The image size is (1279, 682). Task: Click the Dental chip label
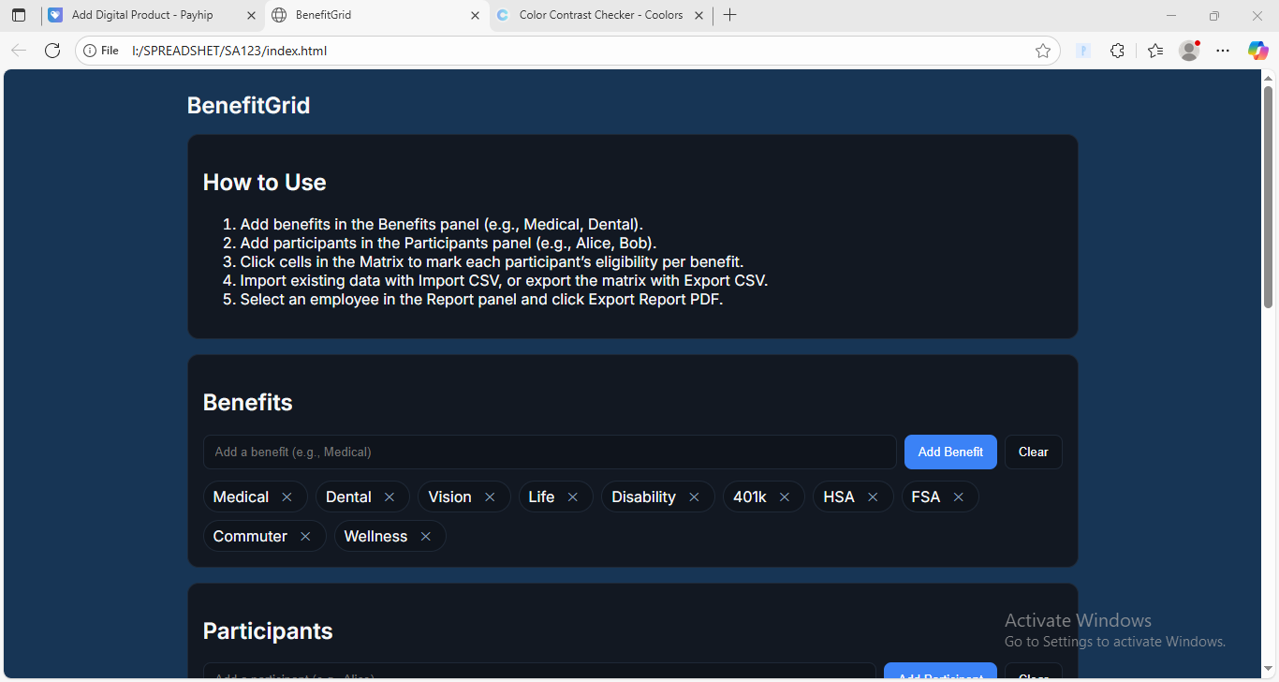348,497
